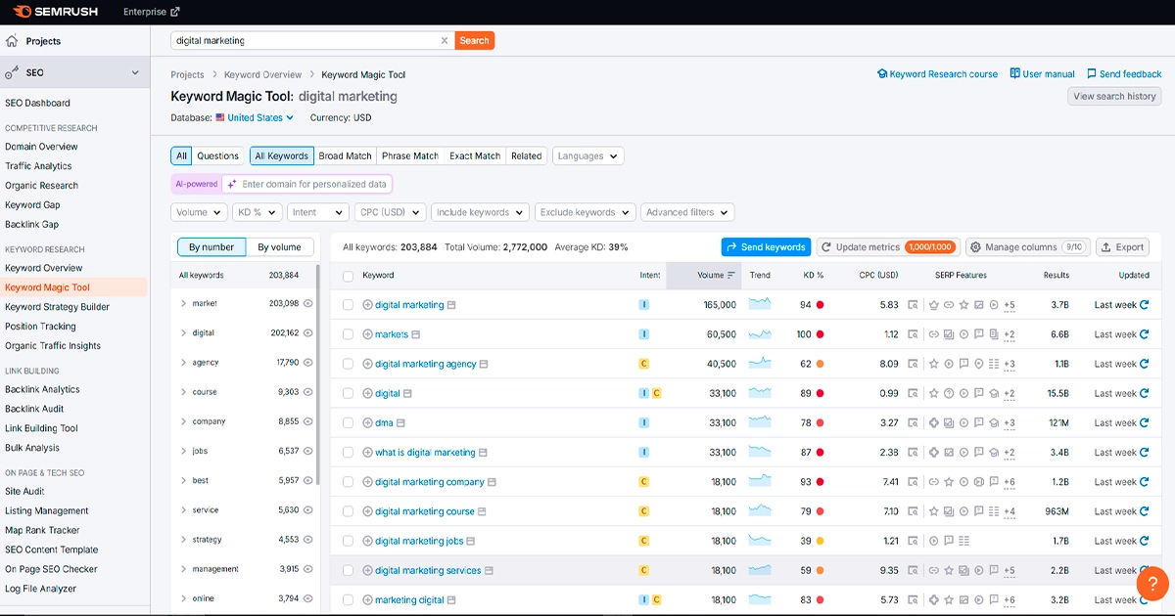This screenshot has height=616, width=1175.
Task: Add digital marketing keyword via plus icon
Action: (x=368, y=305)
